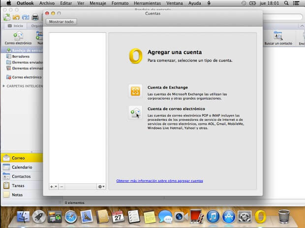Open Messages bubble icon in Dock
The height and width of the screenshot is (228, 305).
click(165, 216)
